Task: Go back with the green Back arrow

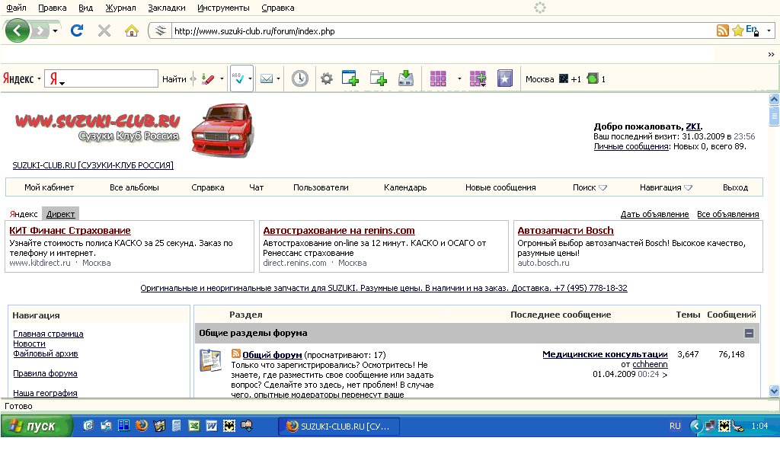Action: click(18, 30)
